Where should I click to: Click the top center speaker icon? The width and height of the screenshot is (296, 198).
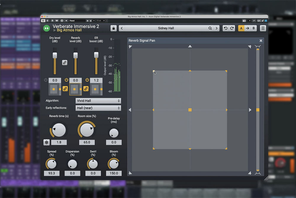(190, 46)
